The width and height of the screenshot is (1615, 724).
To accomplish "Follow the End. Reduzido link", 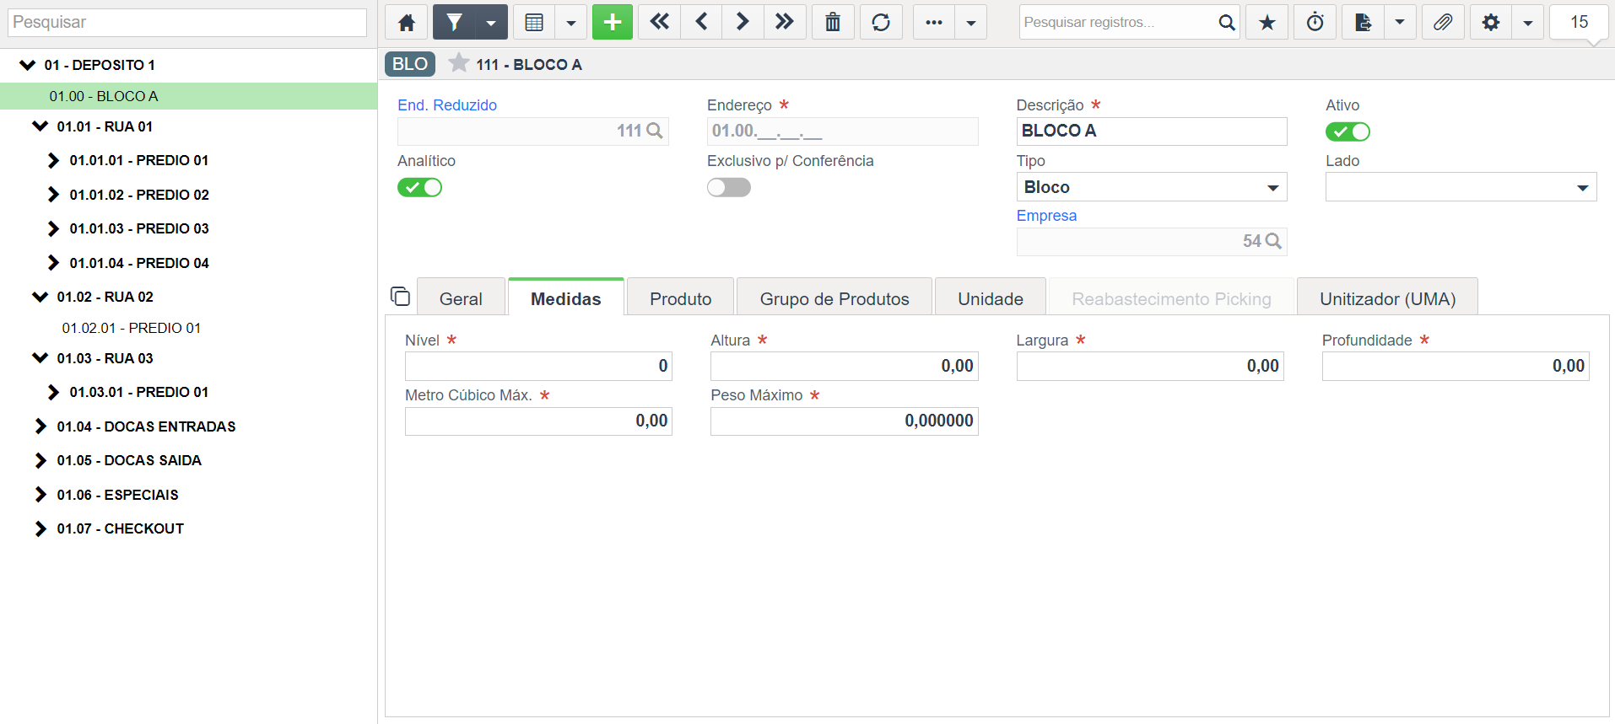I will [447, 105].
